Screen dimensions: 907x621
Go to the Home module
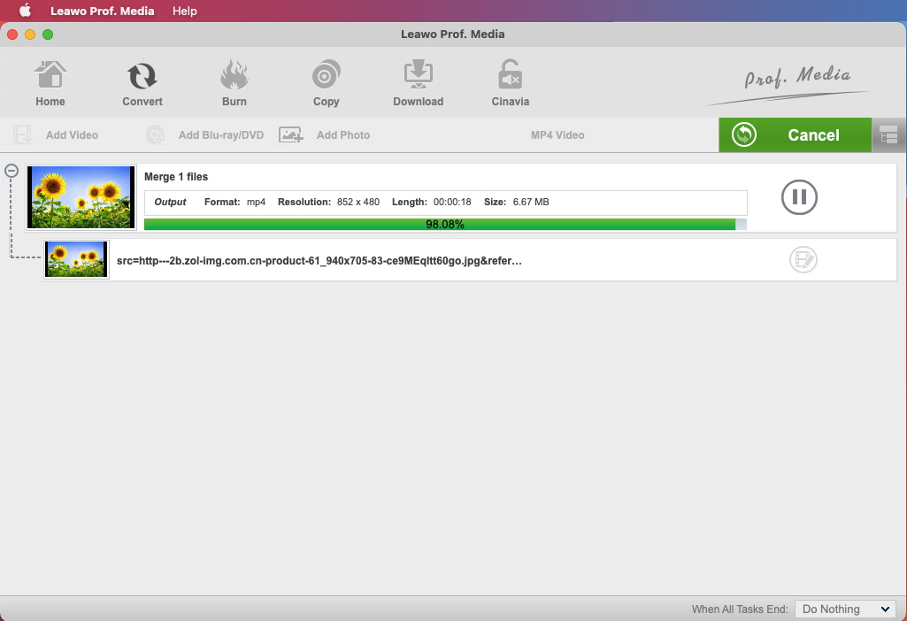(50, 84)
